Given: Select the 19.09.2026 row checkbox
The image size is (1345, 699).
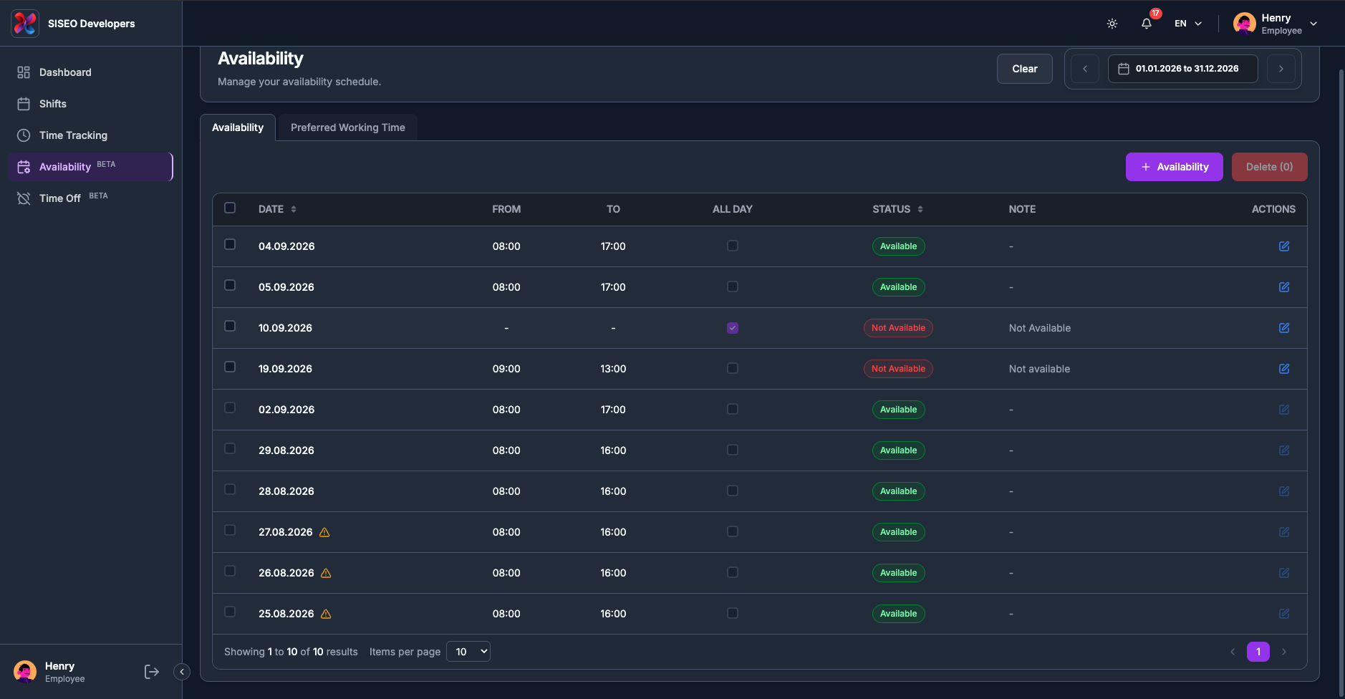Looking at the screenshot, I should pyautogui.click(x=230, y=367).
